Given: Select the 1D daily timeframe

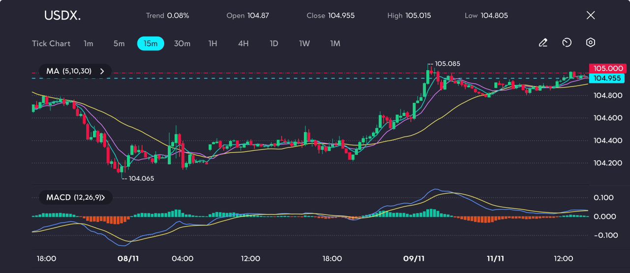Looking at the screenshot, I should (x=274, y=43).
